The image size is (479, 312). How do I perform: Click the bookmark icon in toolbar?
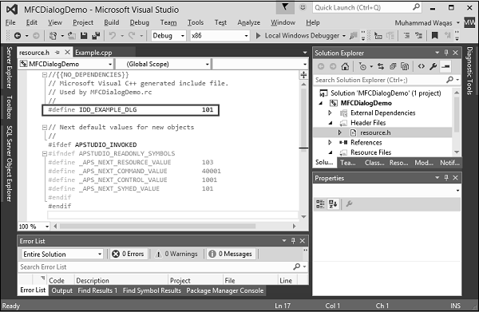pos(434,36)
